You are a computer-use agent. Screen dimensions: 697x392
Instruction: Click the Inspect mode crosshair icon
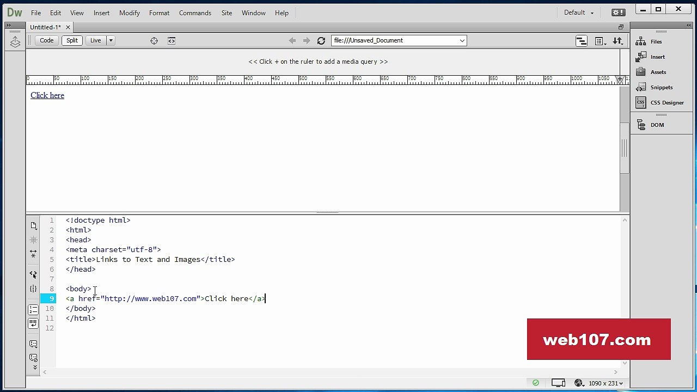(154, 40)
